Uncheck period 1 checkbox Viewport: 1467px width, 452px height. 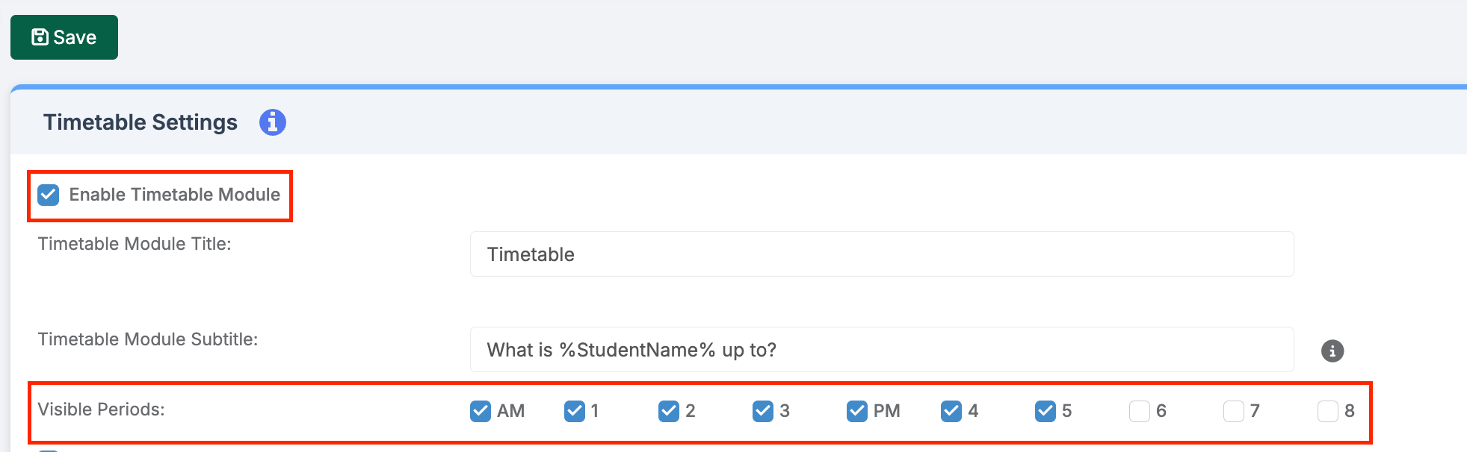(575, 411)
